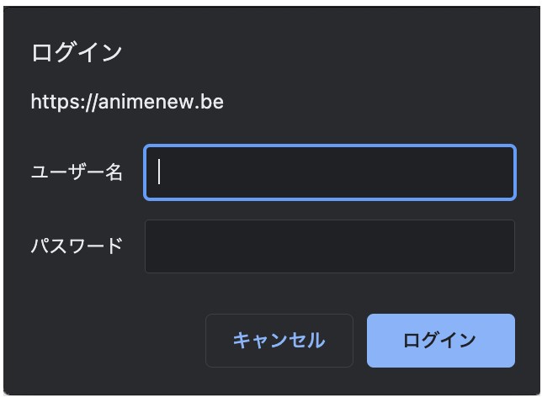This screenshot has height=397, width=542.
Task: Select the field next to パスワード label
Action: point(330,246)
